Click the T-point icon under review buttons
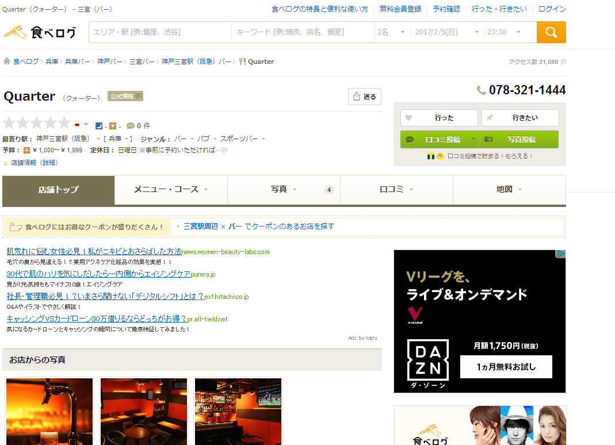Viewport: 615px width, 445px height. 431,156
